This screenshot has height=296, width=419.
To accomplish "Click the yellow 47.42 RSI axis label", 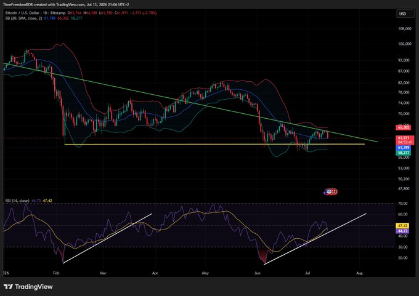I will 402,226.
